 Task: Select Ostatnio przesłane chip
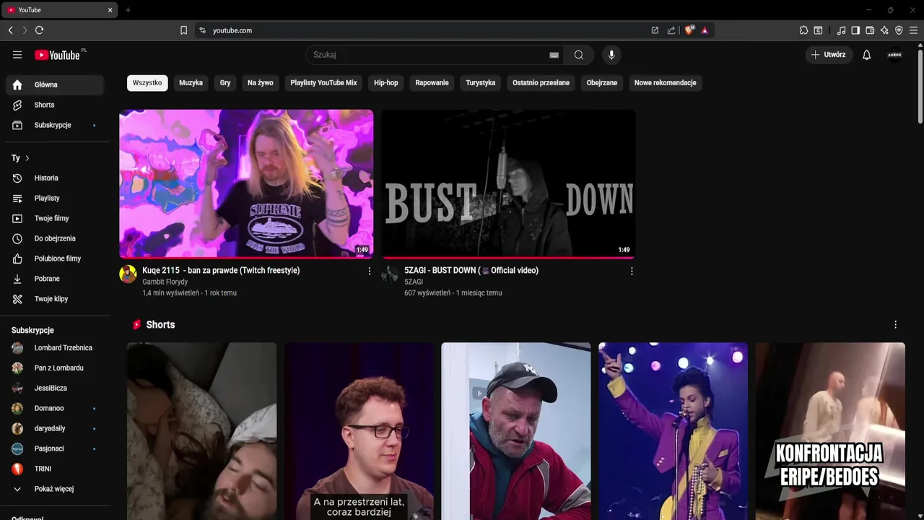coord(541,83)
